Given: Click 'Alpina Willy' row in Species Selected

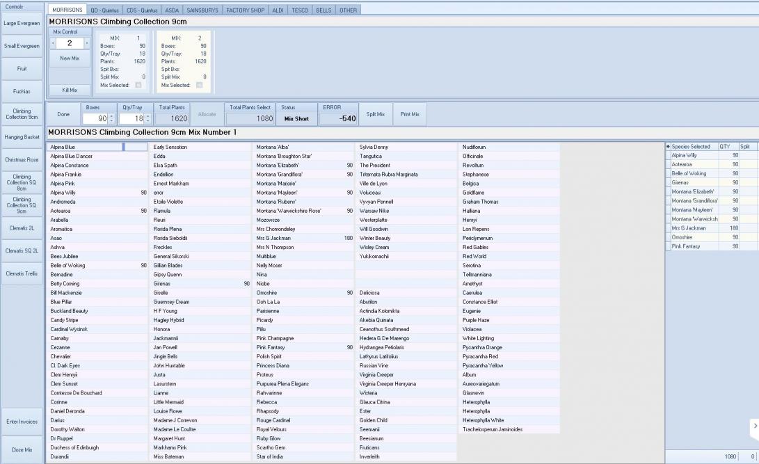Looking at the screenshot, I should (x=712, y=156).
